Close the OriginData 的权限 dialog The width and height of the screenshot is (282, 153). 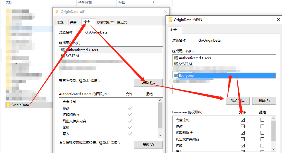tap(278, 20)
